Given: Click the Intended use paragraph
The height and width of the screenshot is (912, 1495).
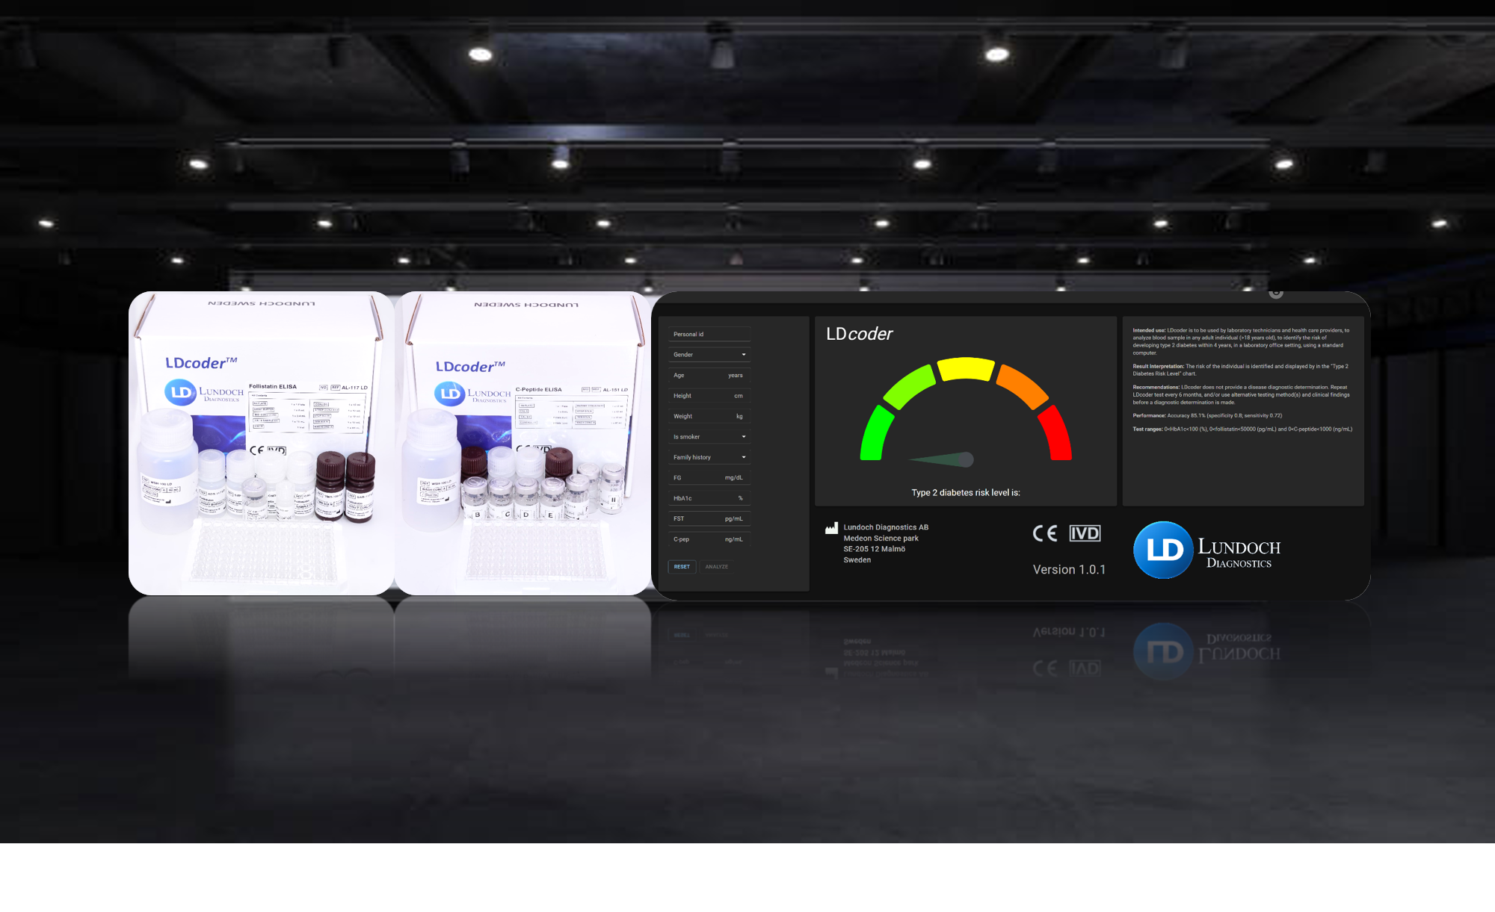Looking at the screenshot, I should point(1242,341).
